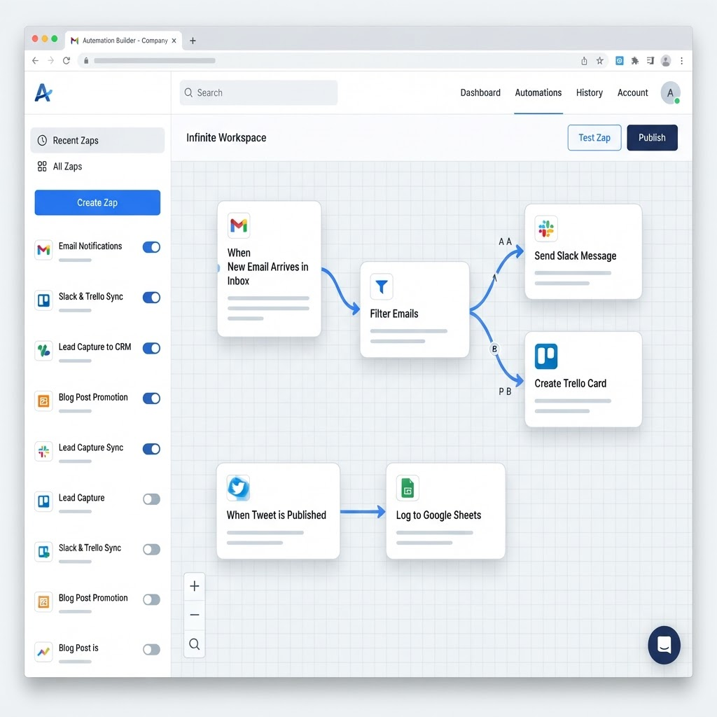Screen dimensions: 717x717
Task: Click the Trello icon beside the enabled Slack & Trello Sync
Action: coord(43,300)
